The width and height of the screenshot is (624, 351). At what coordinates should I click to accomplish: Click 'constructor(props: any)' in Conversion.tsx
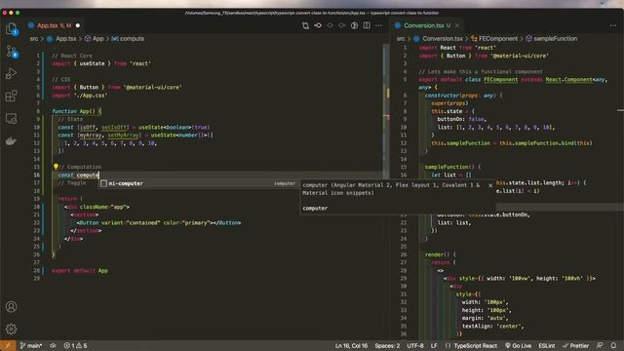click(460, 96)
